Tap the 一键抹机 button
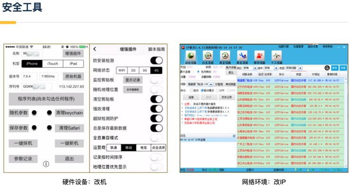350x186 pixels. tap(23, 143)
